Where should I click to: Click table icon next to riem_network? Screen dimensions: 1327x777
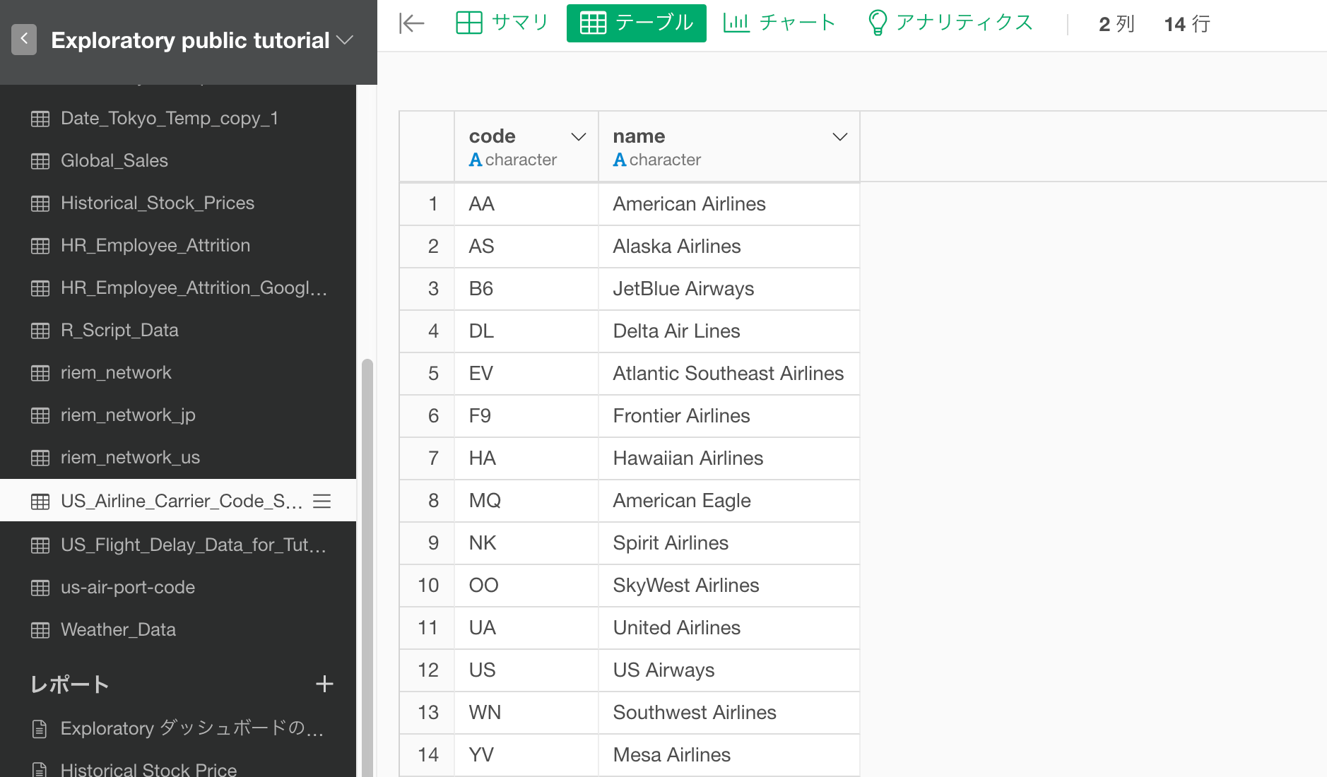[40, 373]
